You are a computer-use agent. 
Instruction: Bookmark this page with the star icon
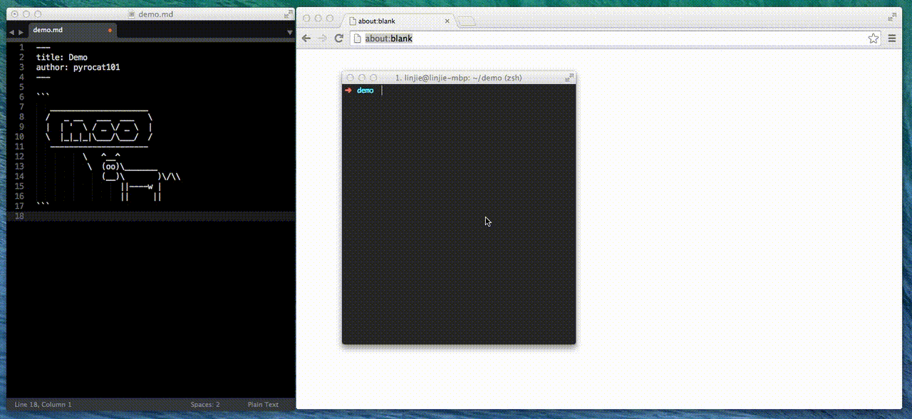874,38
